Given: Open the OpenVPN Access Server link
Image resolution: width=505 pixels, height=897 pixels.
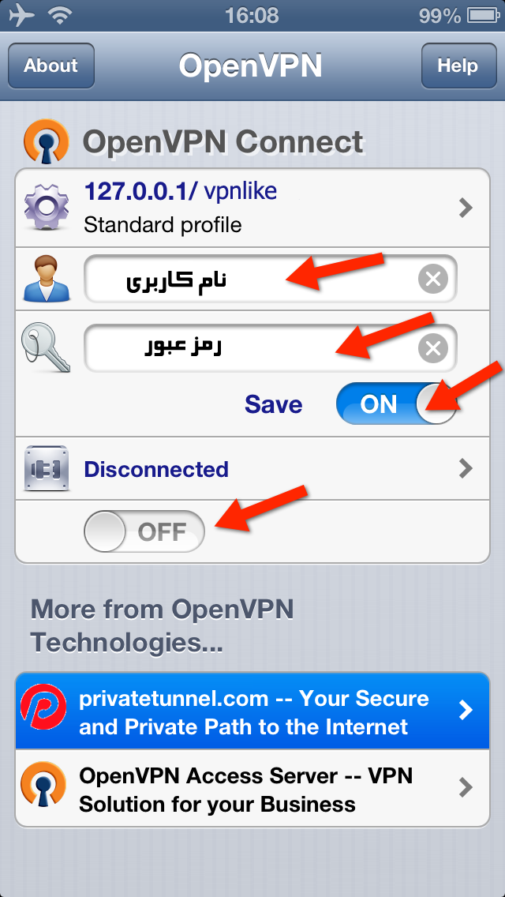Looking at the screenshot, I should tap(252, 788).
